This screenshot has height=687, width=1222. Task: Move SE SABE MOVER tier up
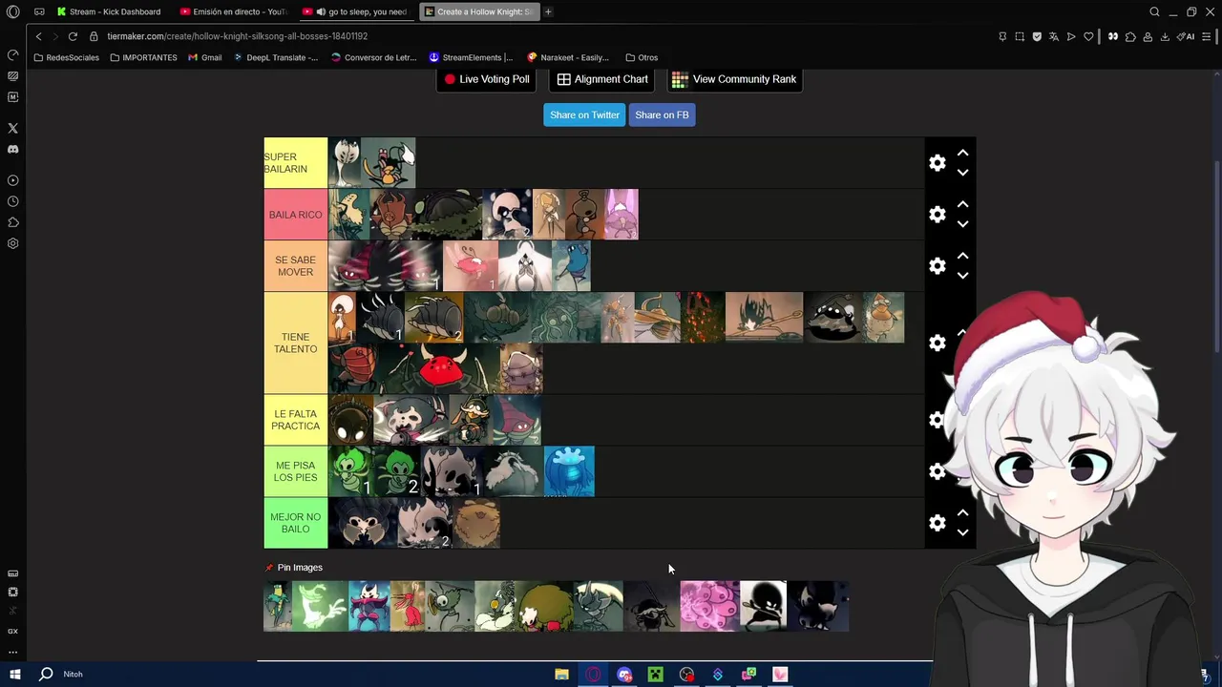coord(962,256)
